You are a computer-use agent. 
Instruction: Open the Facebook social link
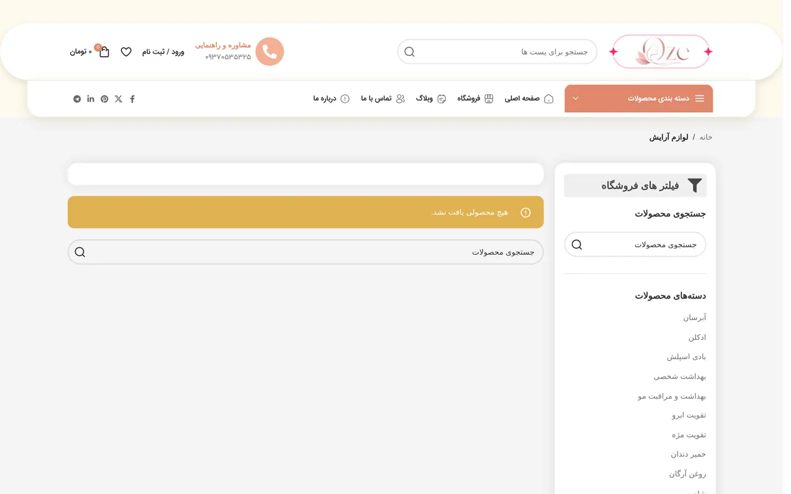(133, 100)
